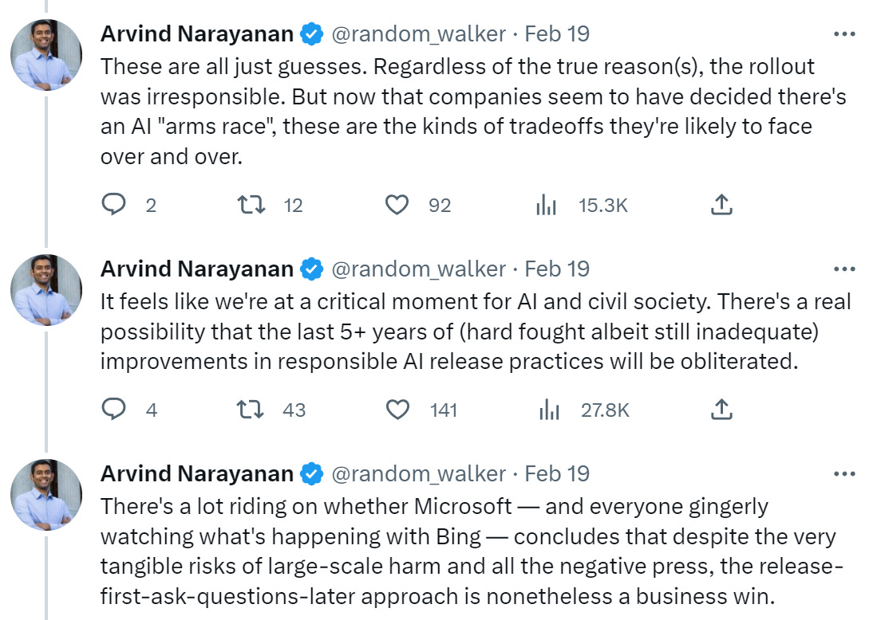
Task: Click the second tweet's profile avatar
Action: point(45,290)
